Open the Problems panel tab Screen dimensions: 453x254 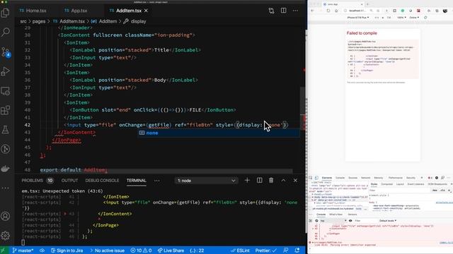click(x=38, y=181)
